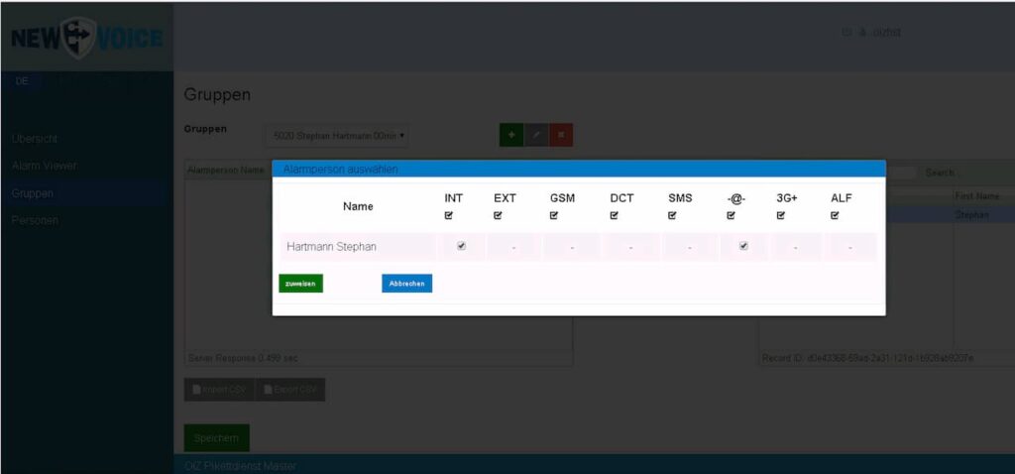This screenshot has width=1015, height=474.
Task: Uncheck -@- checkbox for Hartmann Stephan
Action: coord(743,246)
